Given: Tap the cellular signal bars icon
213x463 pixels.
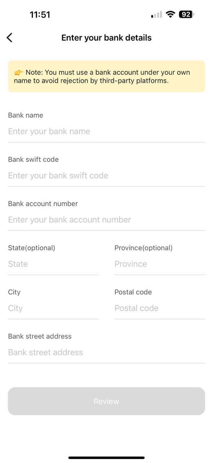Looking at the screenshot, I should coord(157,15).
